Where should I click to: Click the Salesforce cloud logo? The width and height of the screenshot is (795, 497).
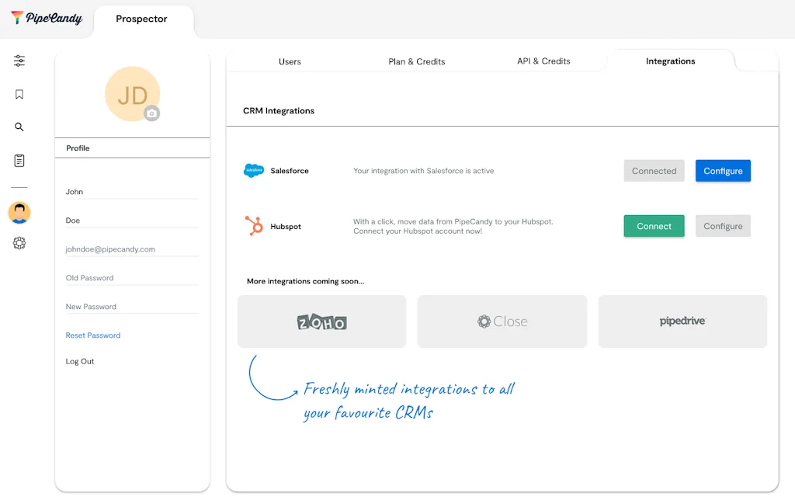[x=254, y=171]
